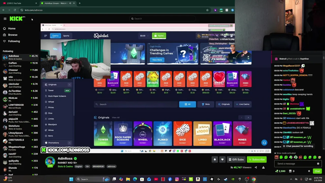Open SlotsGuru channel in Following list
325x183 pixels.
[20, 127]
